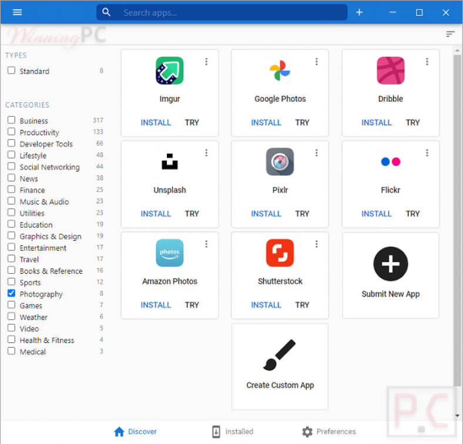The height and width of the screenshot is (444, 463).
Task: Click the Create Custom App brush icon
Action: tap(279, 355)
